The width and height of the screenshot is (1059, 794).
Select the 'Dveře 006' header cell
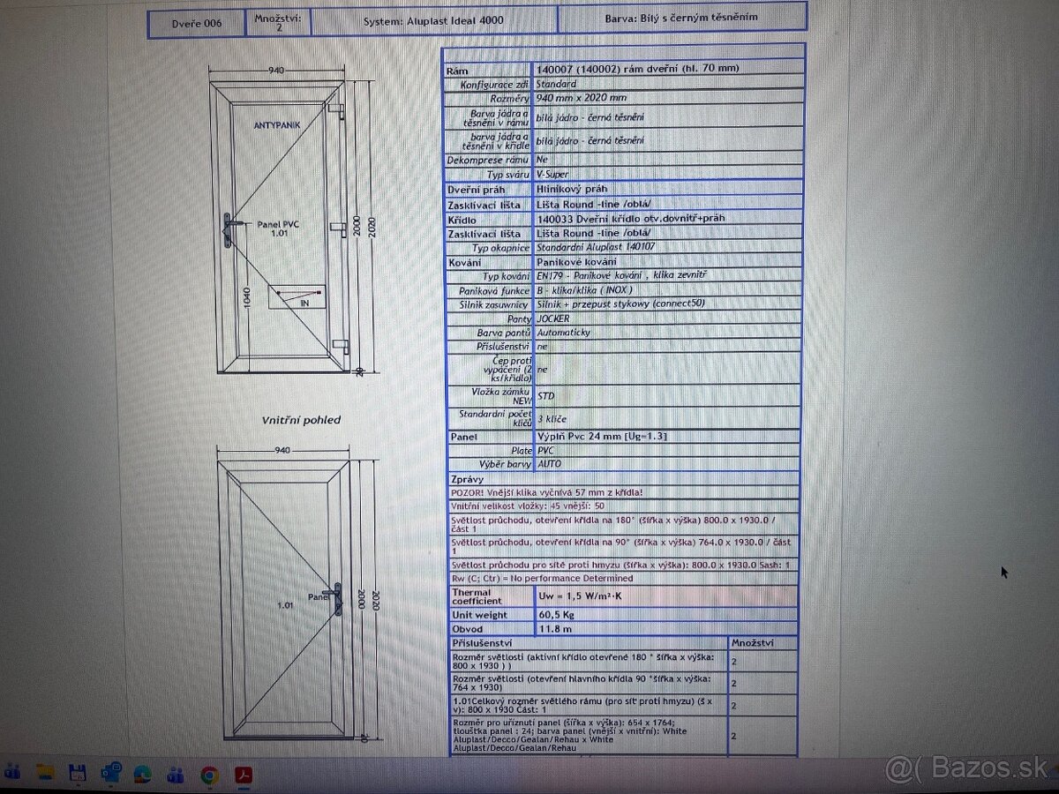(196, 23)
